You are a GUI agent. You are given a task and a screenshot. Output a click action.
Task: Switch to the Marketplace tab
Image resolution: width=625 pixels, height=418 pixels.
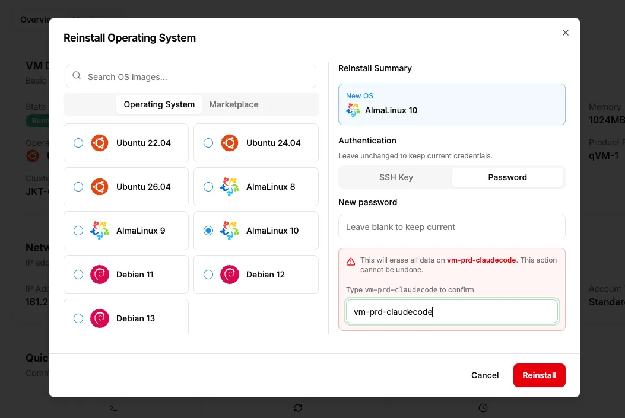tap(234, 104)
